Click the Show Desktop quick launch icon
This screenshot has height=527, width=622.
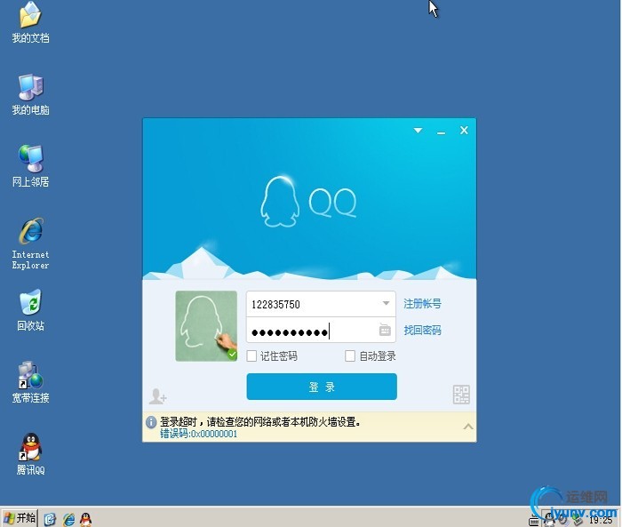tap(50, 519)
